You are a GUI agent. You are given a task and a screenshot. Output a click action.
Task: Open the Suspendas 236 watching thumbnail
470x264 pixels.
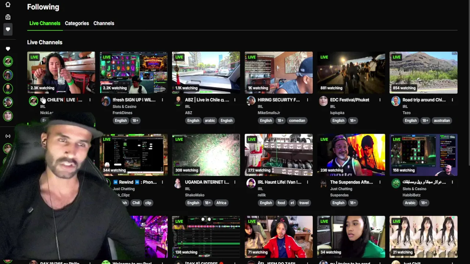[x=351, y=155]
